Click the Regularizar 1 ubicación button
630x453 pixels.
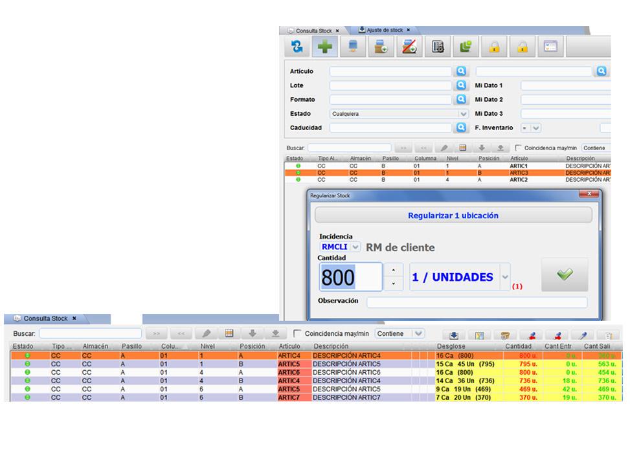453,215
